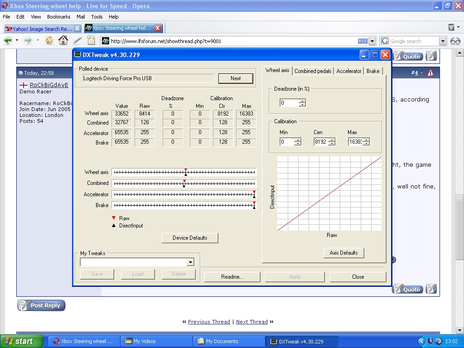Image resolution: width=464 pixels, height=348 pixels.
Task: Expand hidden system tray icons arrow
Action: [422, 341]
